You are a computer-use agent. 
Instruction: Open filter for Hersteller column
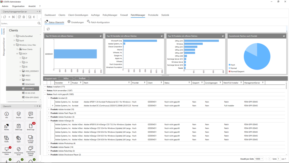click(69, 83)
